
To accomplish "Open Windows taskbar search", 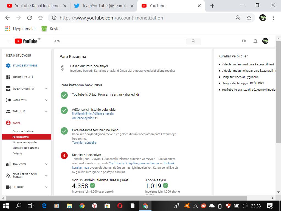I will [18, 206].
